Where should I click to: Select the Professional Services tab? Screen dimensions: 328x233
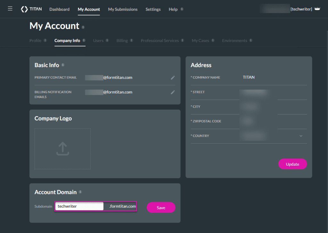[160, 41]
